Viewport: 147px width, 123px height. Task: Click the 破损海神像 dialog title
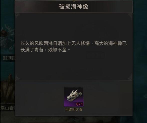click(73, 7)
